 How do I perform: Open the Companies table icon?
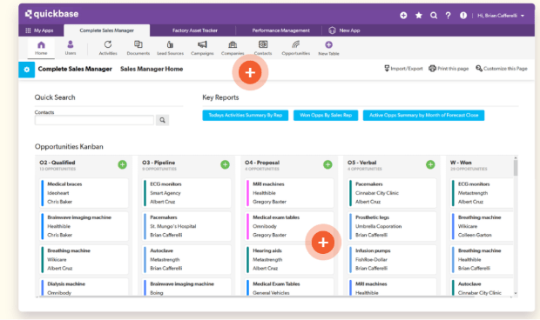tap(233, 48)
